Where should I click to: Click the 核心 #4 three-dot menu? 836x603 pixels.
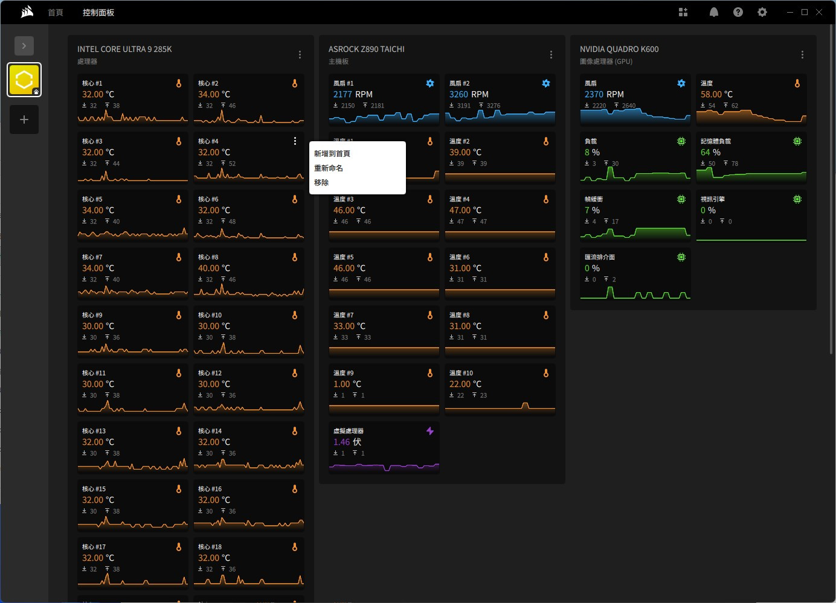(x=295, y=141)
